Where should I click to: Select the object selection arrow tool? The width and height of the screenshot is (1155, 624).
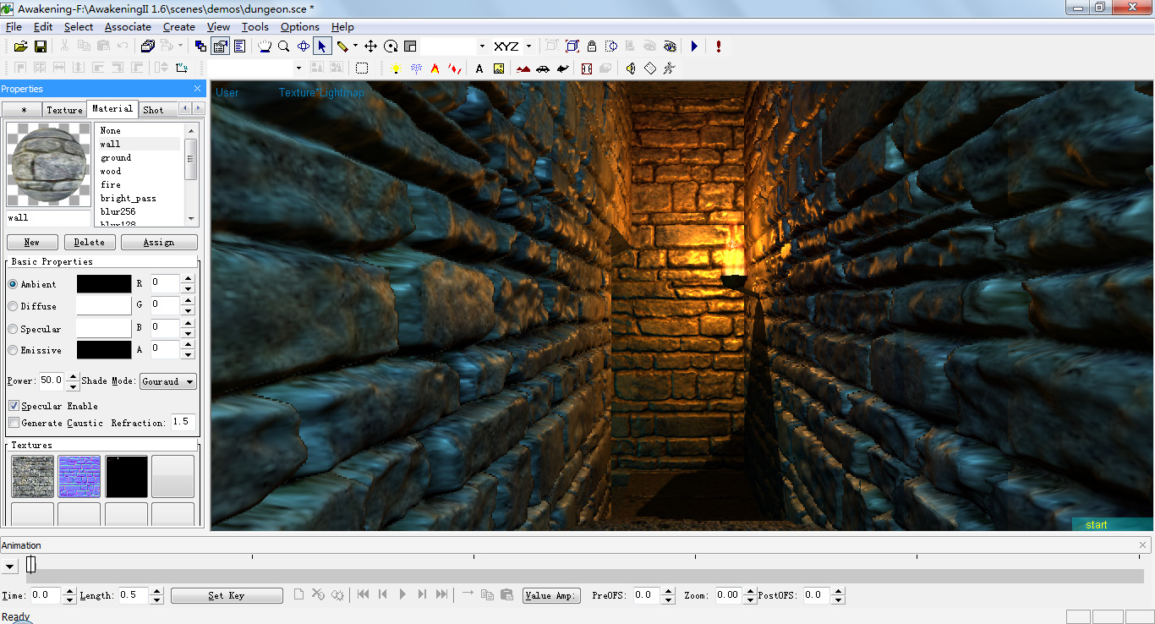coord(322,47)
